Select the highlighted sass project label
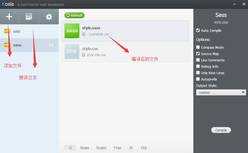The image size is (248, 153). [17, 45]
